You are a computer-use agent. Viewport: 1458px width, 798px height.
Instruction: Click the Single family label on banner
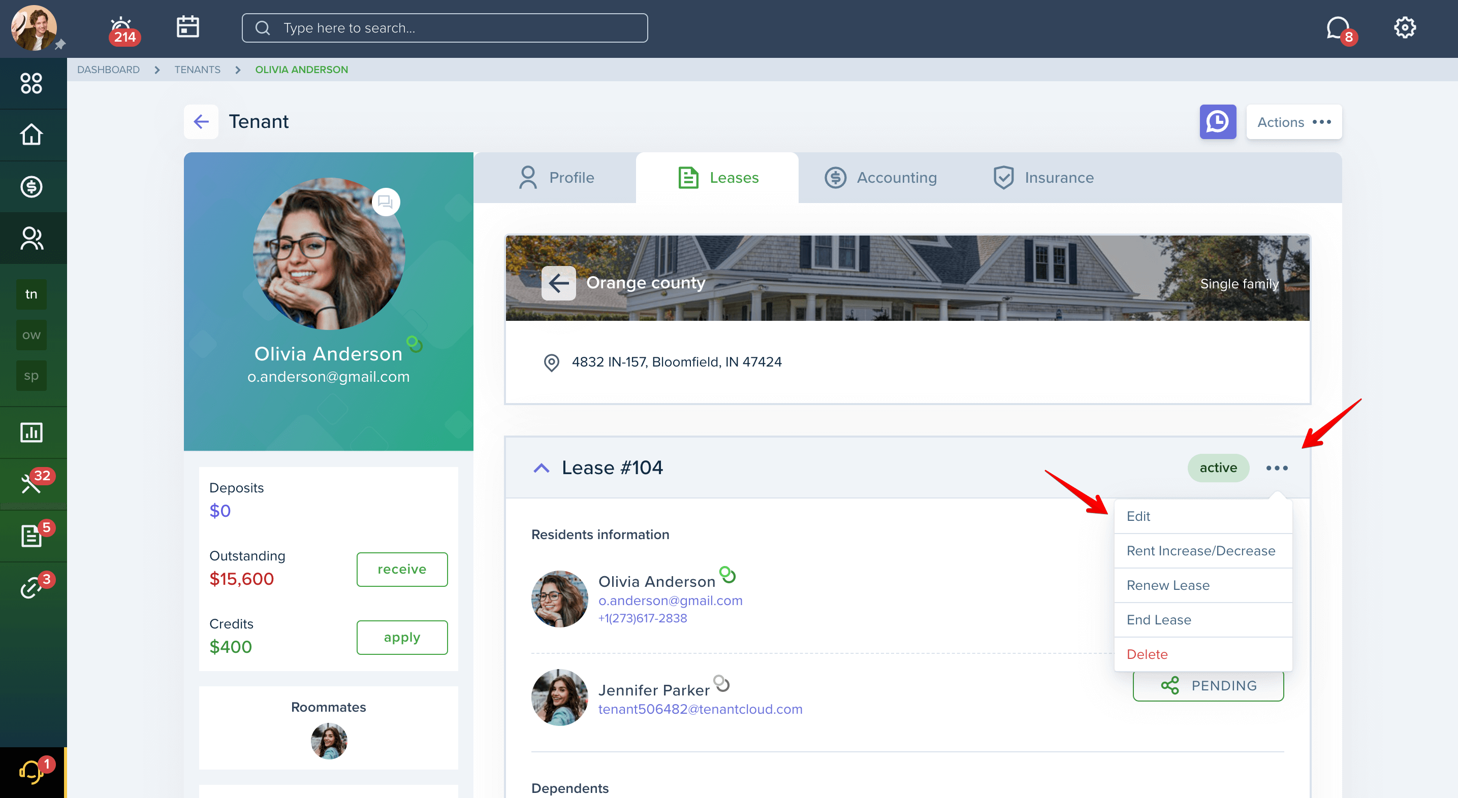click(x=1239, y=284)
